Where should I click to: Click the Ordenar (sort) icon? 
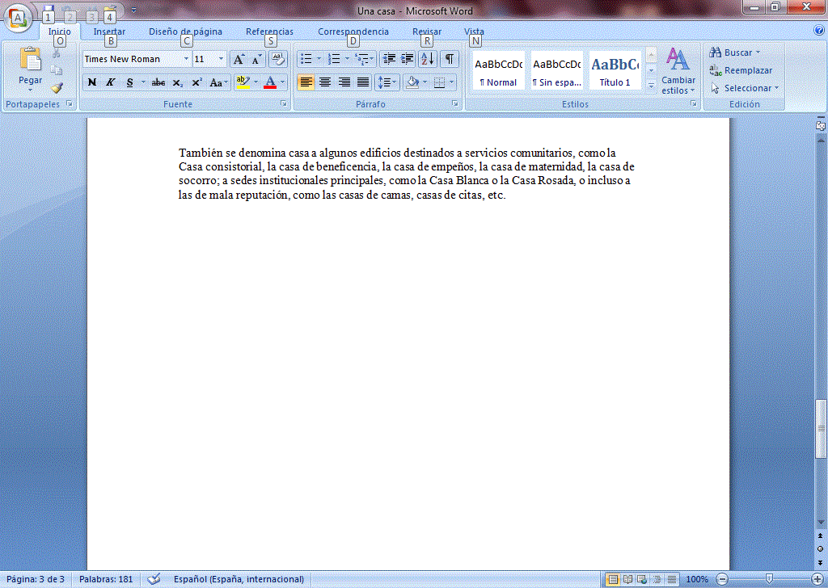[428, 58]
